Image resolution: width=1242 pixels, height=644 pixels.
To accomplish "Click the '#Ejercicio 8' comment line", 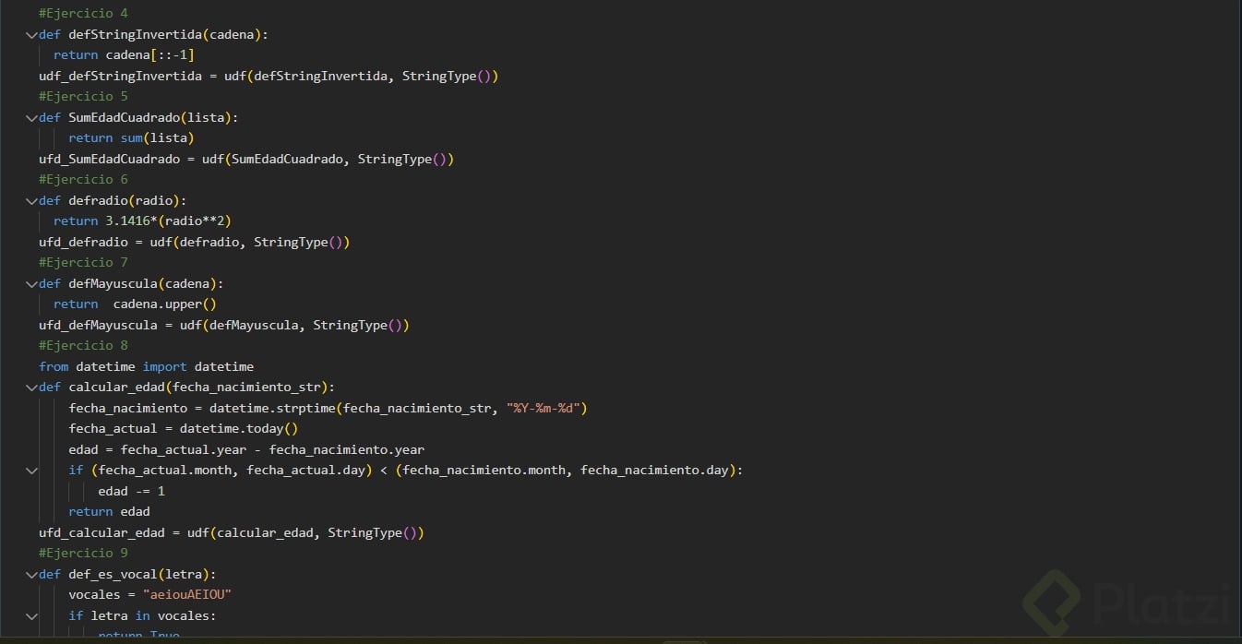I will pyautogui.click(x=83, y=346).
